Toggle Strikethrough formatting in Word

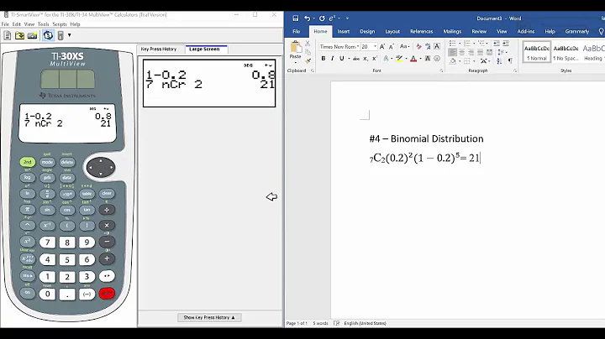(x=356, y=59)
